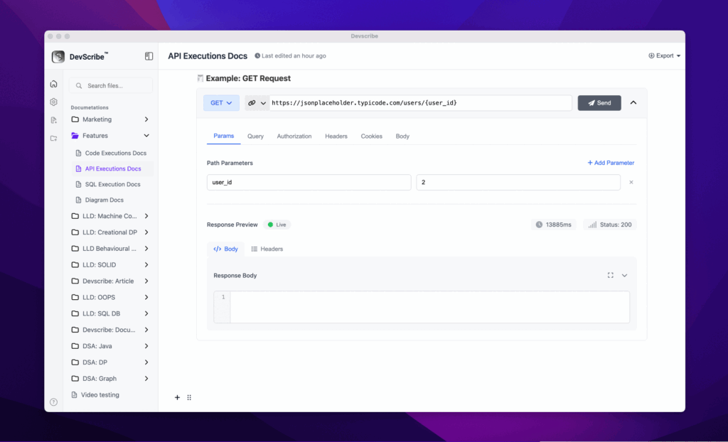Click the new folder icon in left rail
This screenshot has height=442, width=728.
click(x=53, y=139)
